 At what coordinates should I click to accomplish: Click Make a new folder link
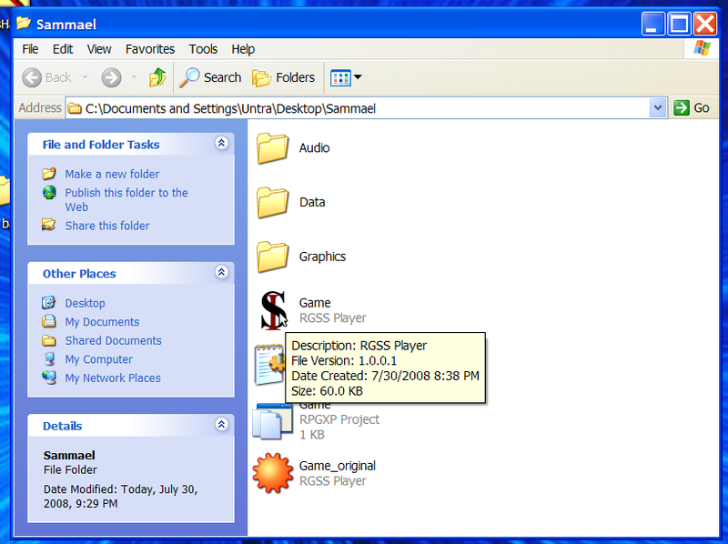click(x=112, y=174)
